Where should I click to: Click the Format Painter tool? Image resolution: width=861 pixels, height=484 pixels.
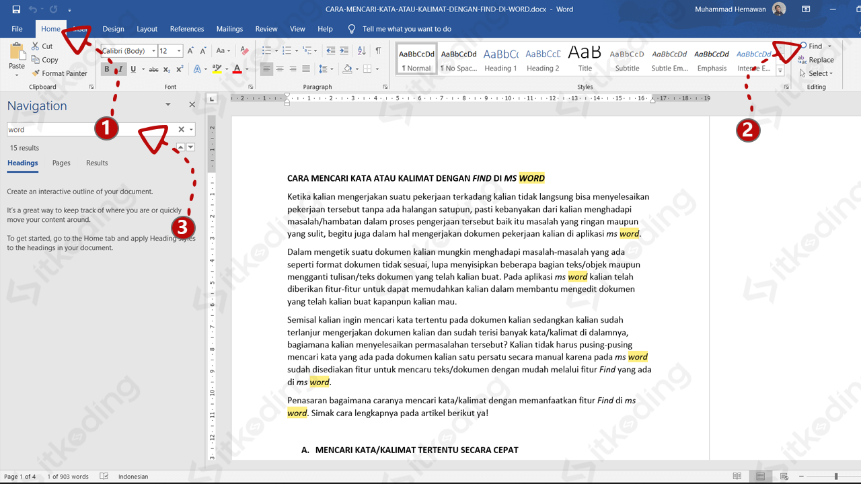pos(59,73)
